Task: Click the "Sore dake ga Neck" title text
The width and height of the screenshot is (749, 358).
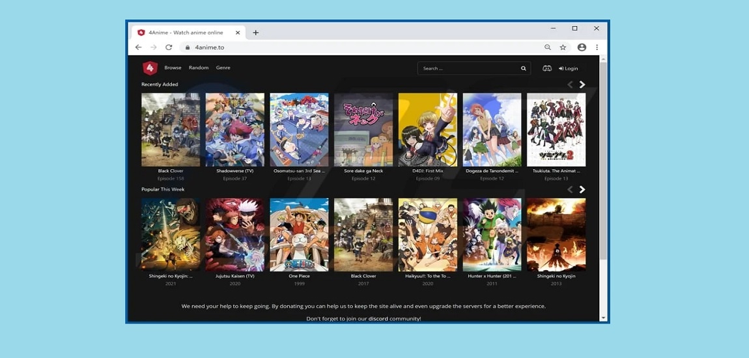Action: pyautogui.click(x=363, y=171)
